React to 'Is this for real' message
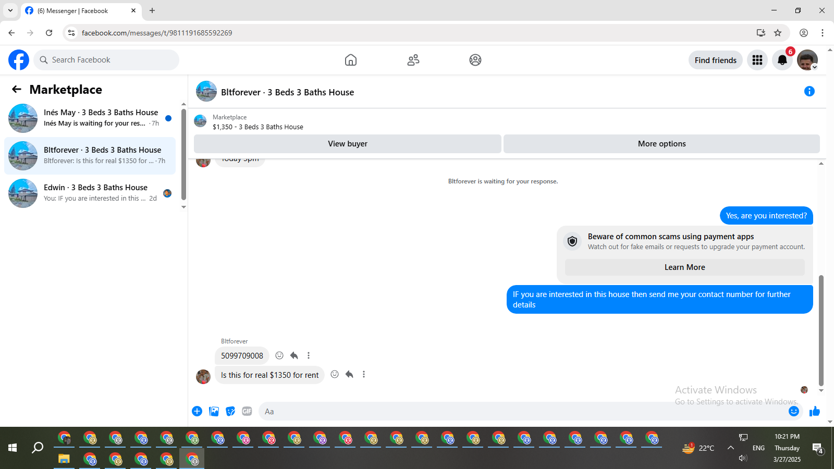This screenshot has width=834, height=469. [x=335, y=374]
